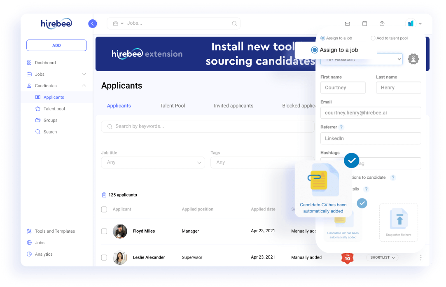Click the Dashboard grid icon
Viewport: 446px width, 287px height.
pos(29,63)
